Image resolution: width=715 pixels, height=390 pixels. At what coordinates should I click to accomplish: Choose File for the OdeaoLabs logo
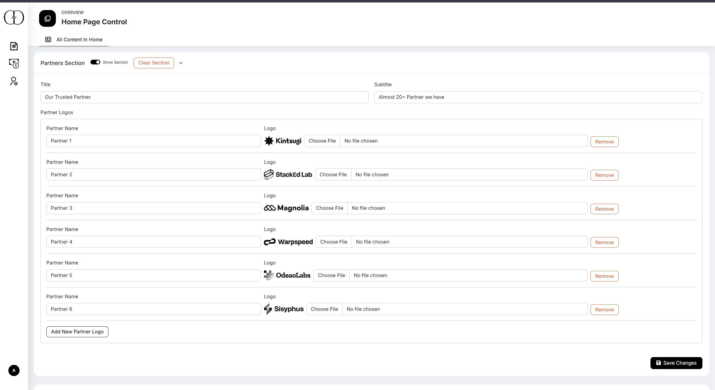(332, 275)
